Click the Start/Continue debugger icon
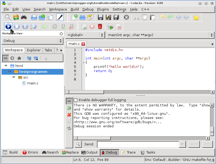The height and width of the screenshot is (164, 216). [x=8, y=26]
